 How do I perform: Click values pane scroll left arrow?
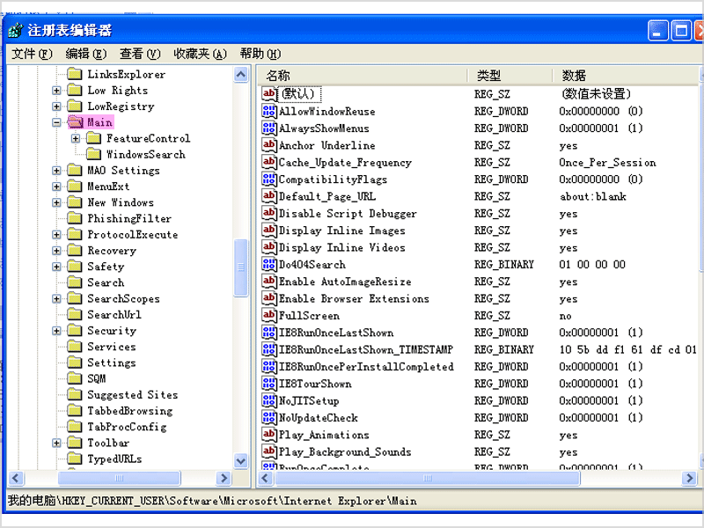click(x=265, y=478)
